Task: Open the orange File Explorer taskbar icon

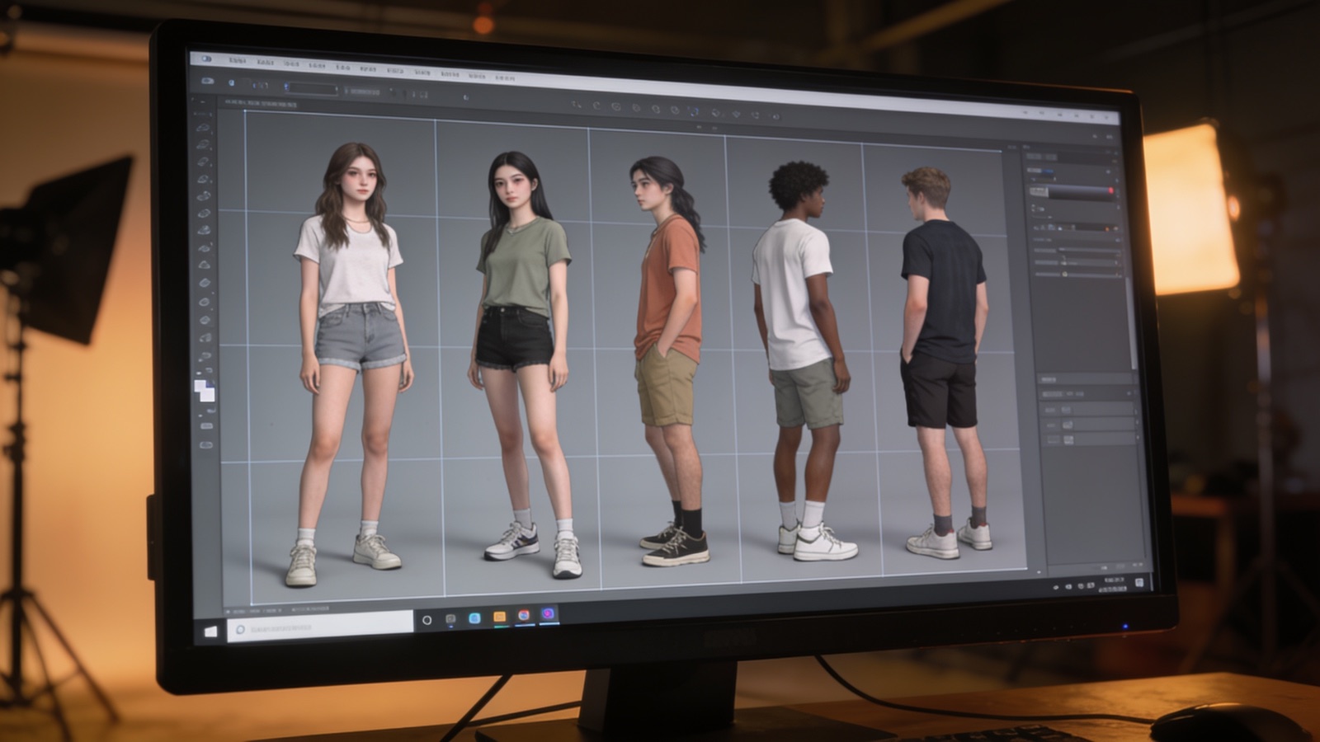Action: click(x=499, y=617)
